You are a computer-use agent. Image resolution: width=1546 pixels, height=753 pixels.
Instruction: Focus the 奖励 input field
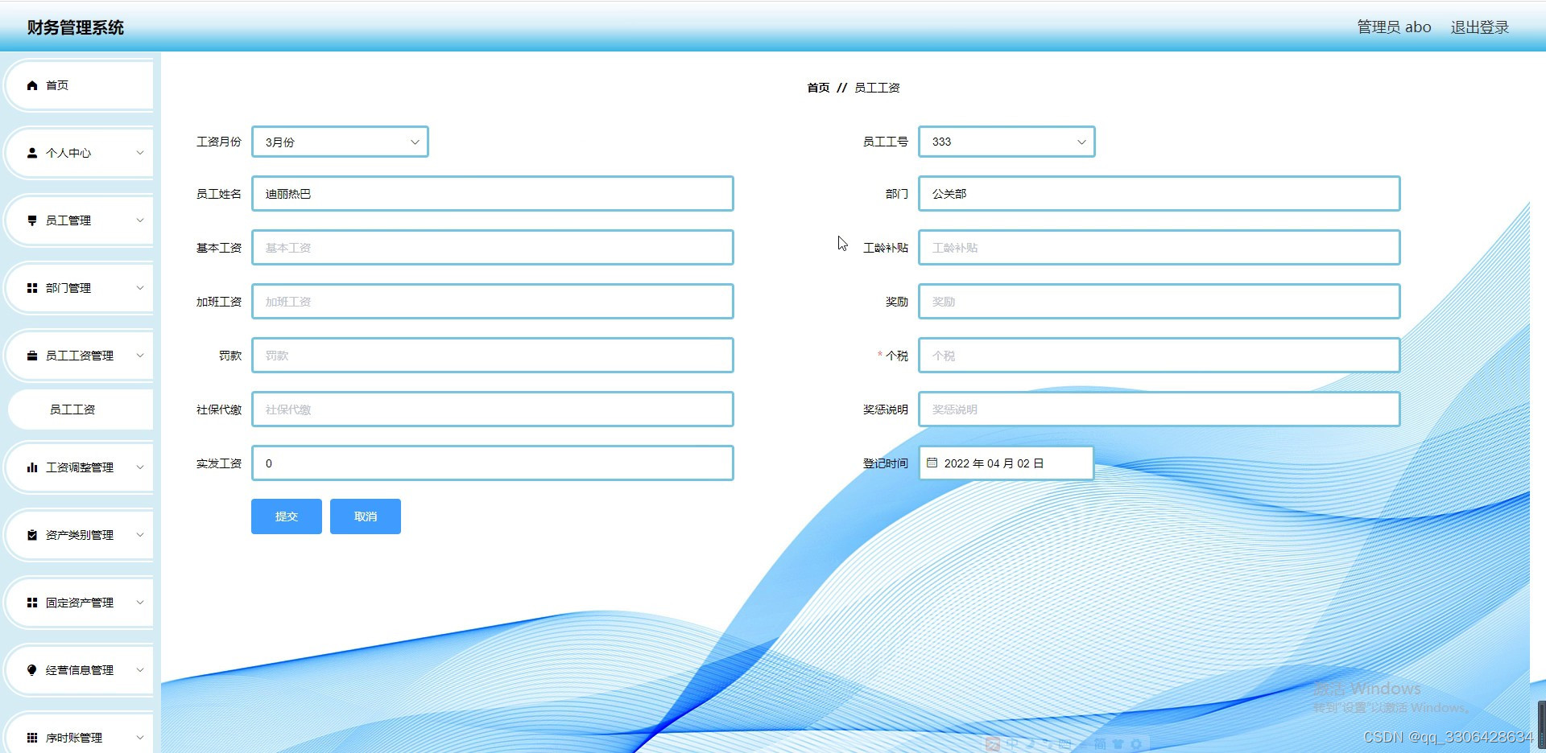pos(1159,302)
